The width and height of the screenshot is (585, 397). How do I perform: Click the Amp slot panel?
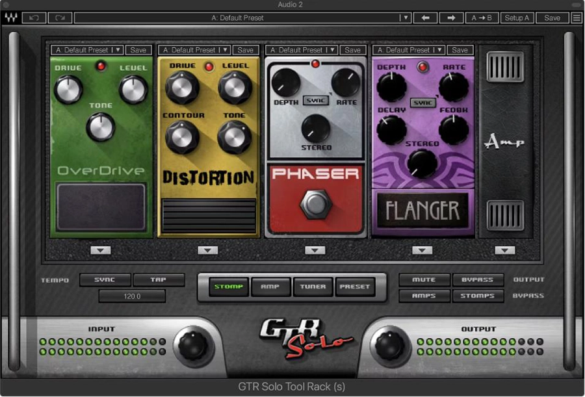[x=506, y=142]
